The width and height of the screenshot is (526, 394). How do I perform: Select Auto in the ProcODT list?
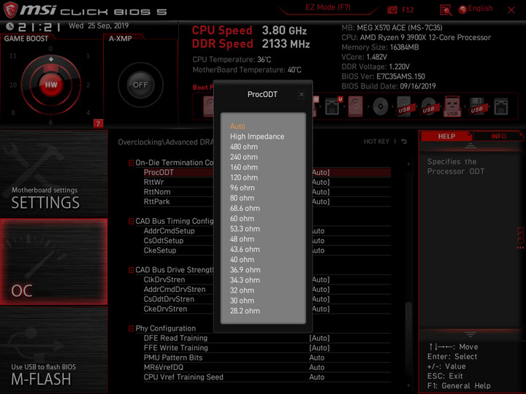coord(238,126)
